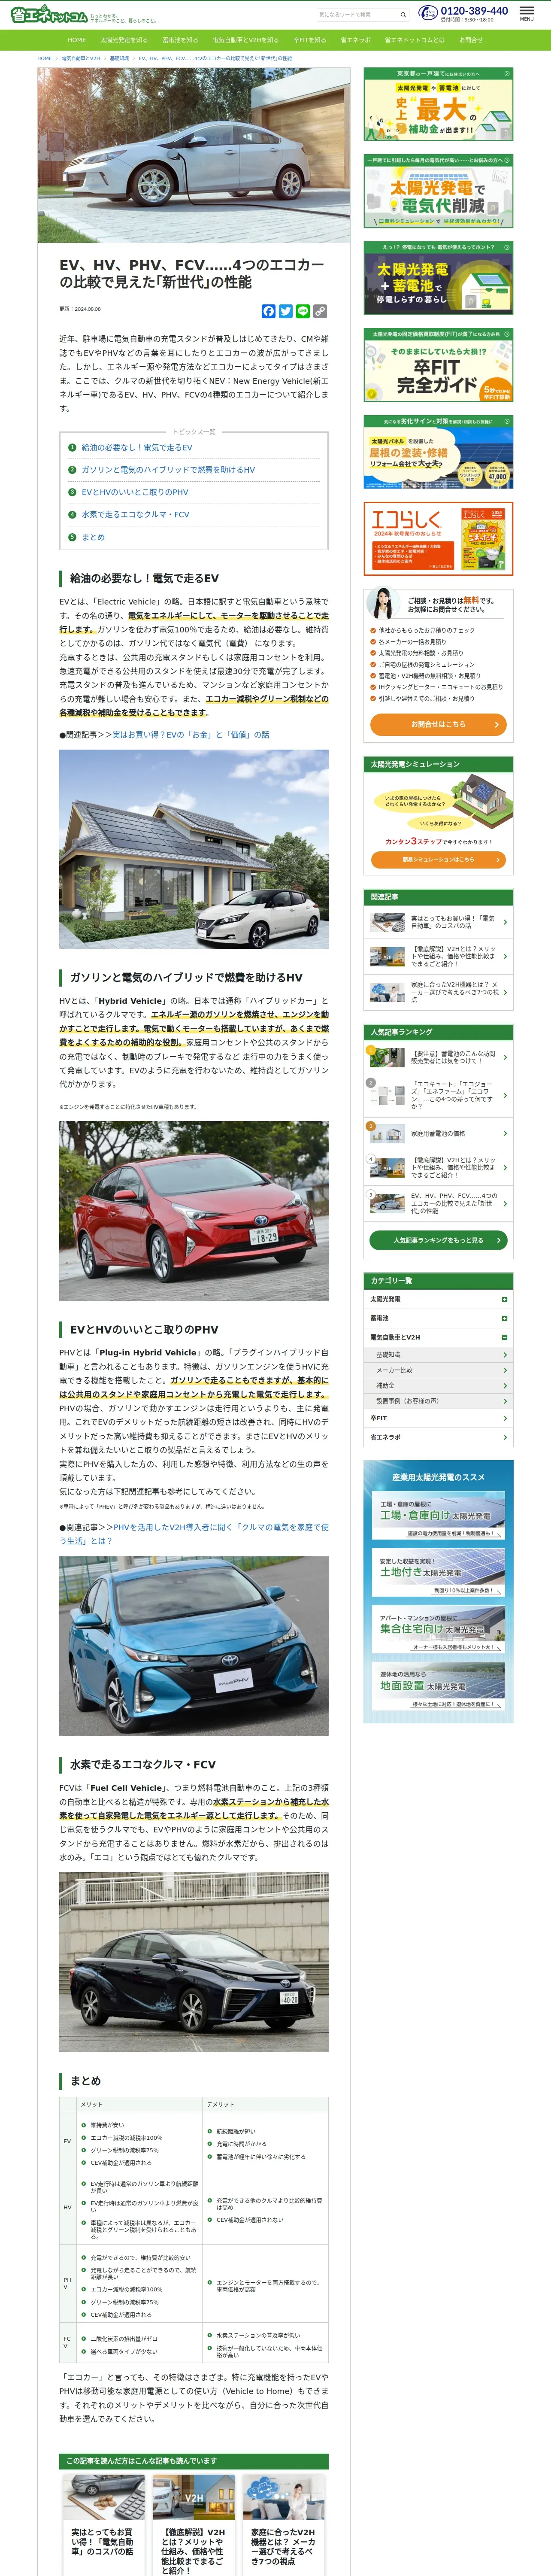
Task: Click arrow next to 家庭用蓄電池の価格
Action: click(505, 1133)
